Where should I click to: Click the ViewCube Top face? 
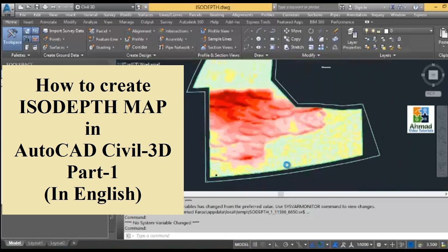tap(433, 75)
